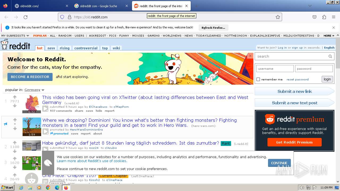Switch to the oldreddit.com/ browser tab
The width and height of the screenshot is (340, 191).
[x=41, y=6]
